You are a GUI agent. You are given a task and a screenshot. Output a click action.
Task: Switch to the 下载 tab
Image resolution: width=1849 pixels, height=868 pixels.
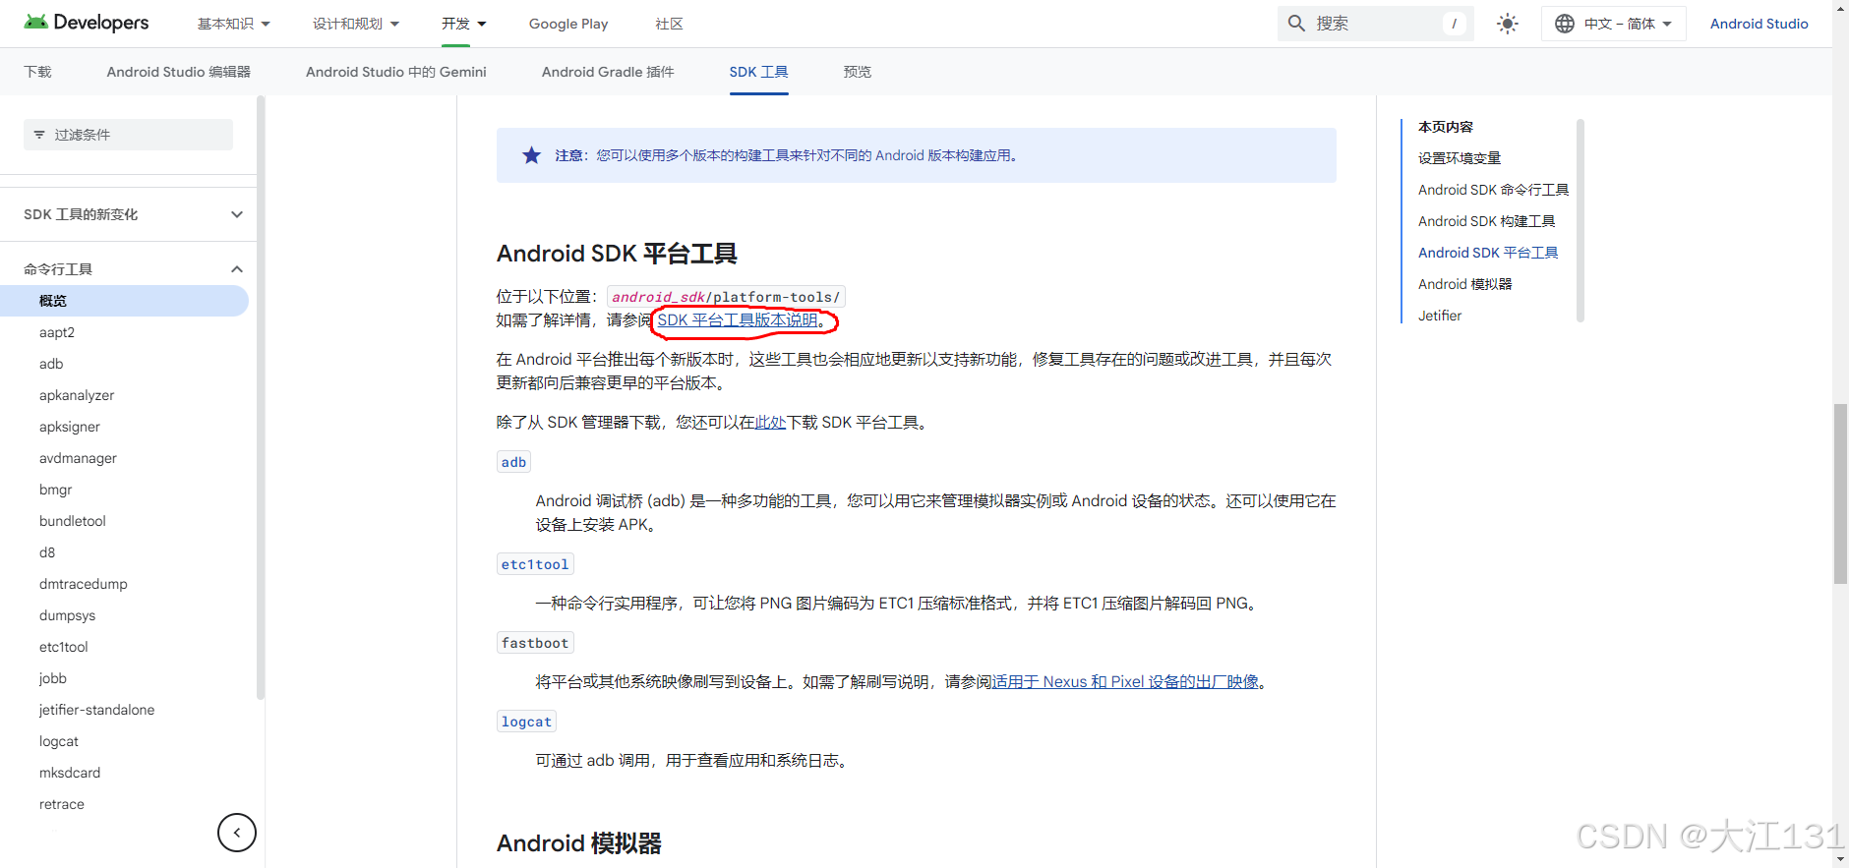point(37,72)
